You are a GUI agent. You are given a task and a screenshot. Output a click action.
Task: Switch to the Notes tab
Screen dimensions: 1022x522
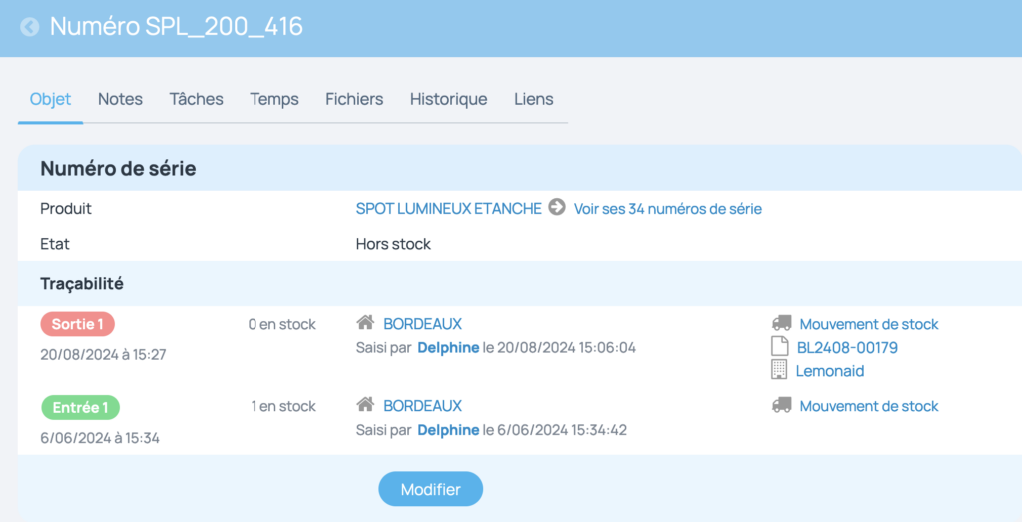pos(120,99)
